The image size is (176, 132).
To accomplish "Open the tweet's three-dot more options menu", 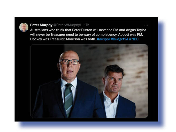I will coord(146,25).
